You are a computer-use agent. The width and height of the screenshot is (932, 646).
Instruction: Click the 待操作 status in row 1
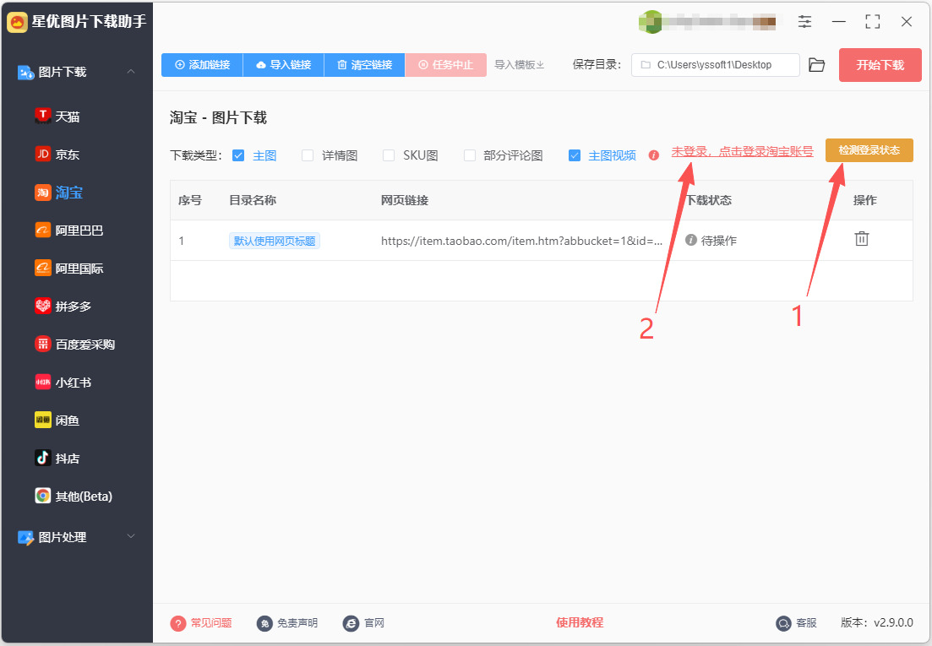(711, 241)
